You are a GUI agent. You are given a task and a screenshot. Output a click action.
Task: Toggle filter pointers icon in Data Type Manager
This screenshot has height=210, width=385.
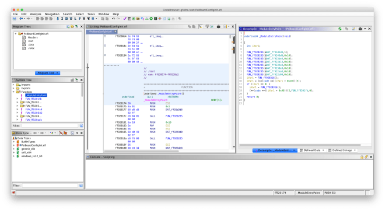pos(65,133)
